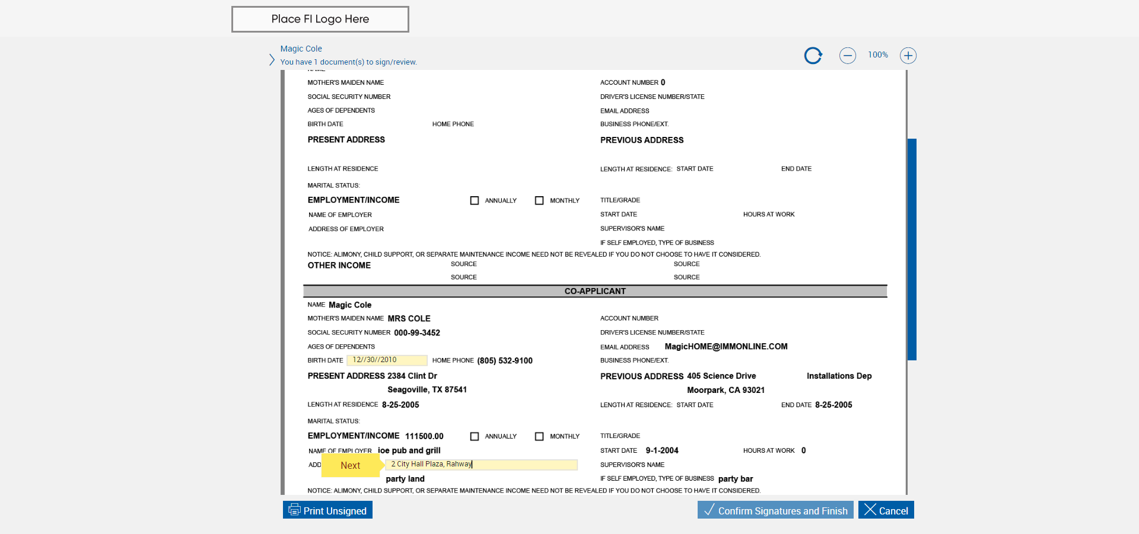Check applicant's ANNUALLY income checkbox

point(475,201)
